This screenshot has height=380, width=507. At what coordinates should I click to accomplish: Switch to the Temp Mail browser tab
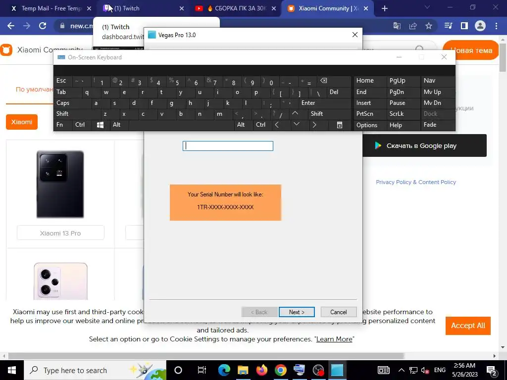click(x=51, y=8)
